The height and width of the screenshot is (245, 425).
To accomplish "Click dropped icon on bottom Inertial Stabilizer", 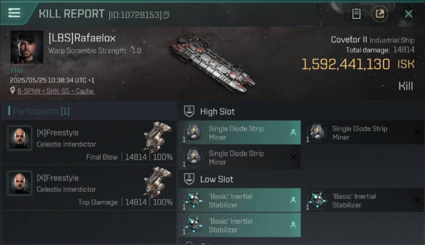I will [x=293, y=225].
